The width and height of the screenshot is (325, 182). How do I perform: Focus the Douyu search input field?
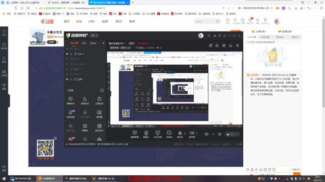(x=205, y=21)
